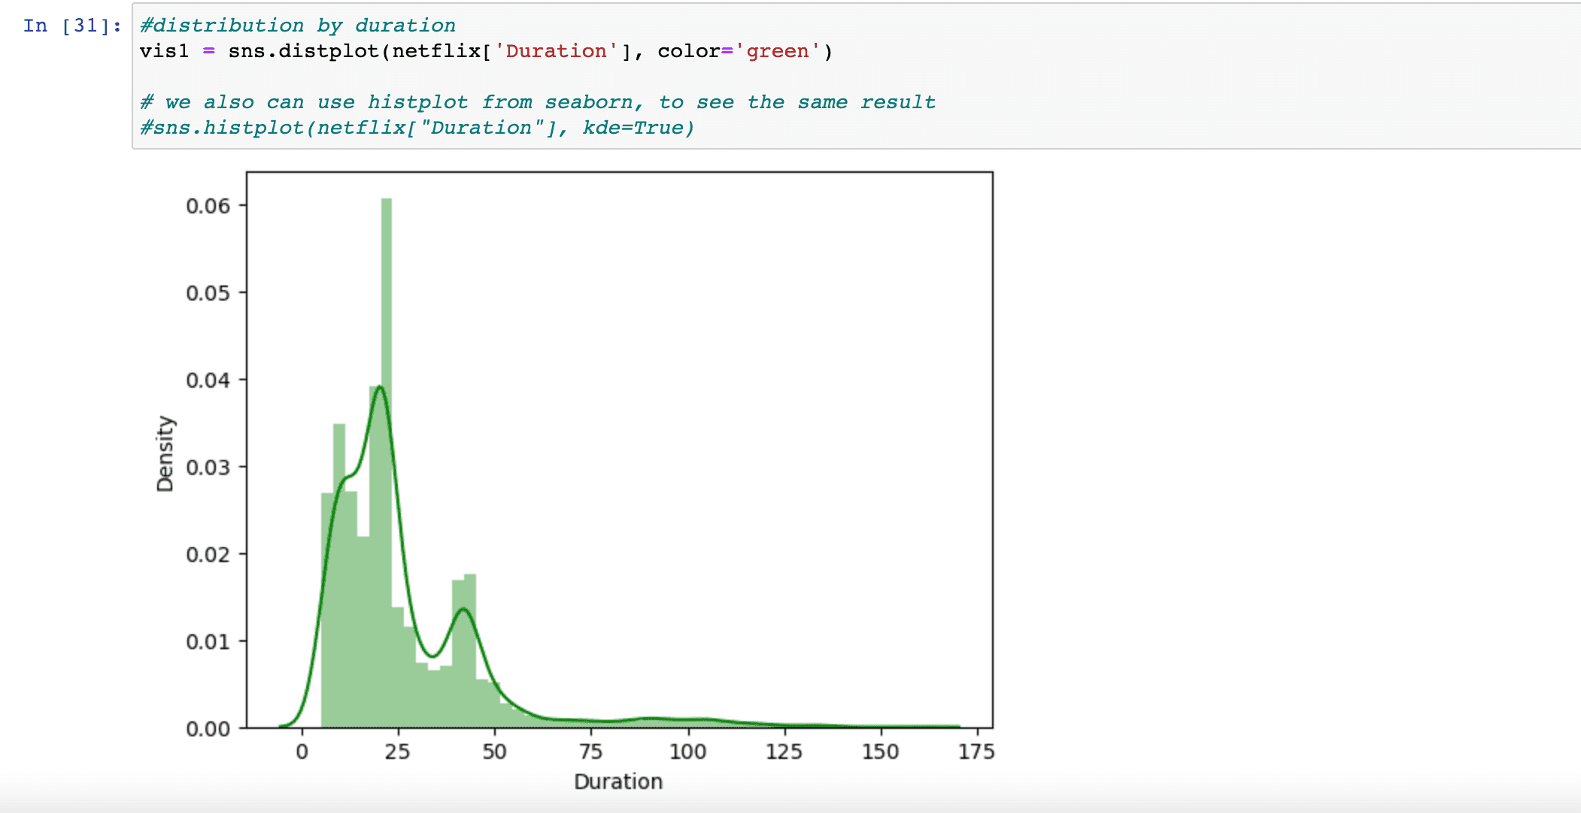1581x813 pixels.
Task: Click the second KDE curve peak near 42
Action: click(463, 609)
